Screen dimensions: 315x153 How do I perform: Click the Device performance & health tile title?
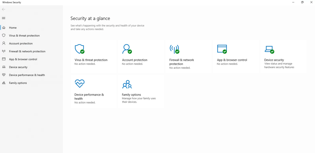pos(89,97)
